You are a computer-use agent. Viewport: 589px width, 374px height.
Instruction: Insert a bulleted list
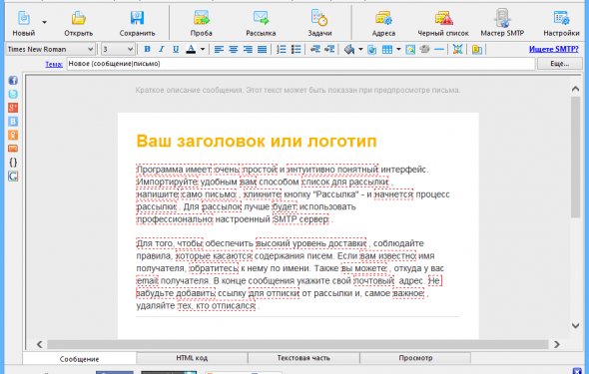(296, 49)
